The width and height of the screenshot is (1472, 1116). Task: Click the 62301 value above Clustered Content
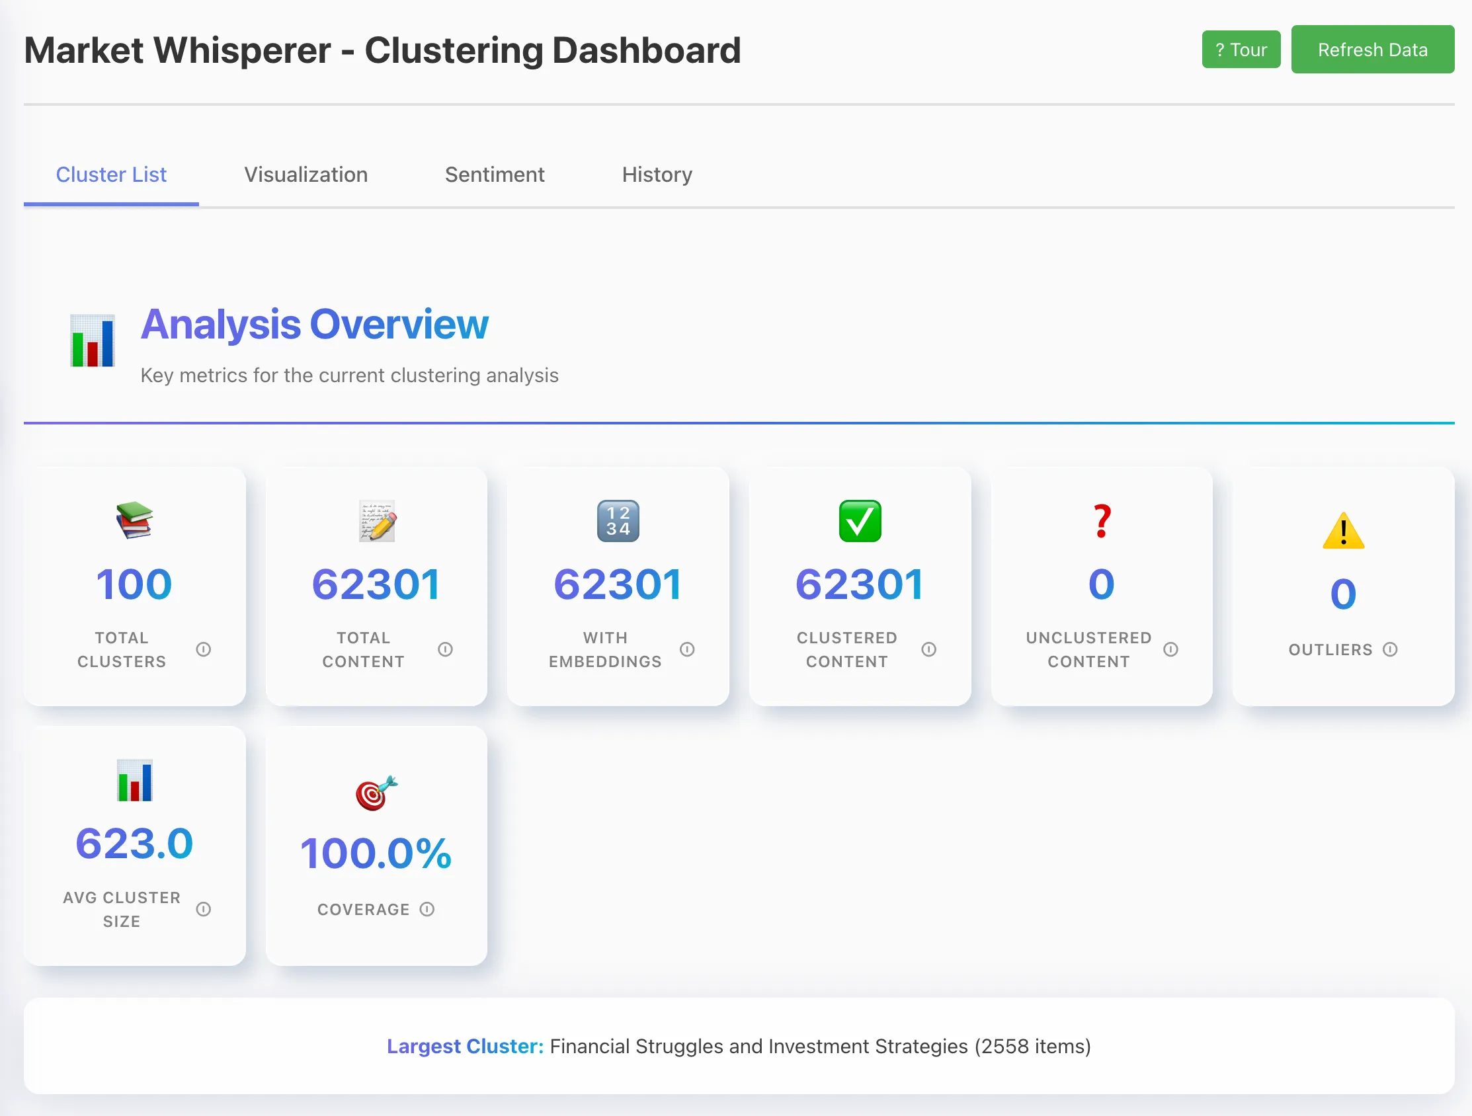[x=860, y=584]
